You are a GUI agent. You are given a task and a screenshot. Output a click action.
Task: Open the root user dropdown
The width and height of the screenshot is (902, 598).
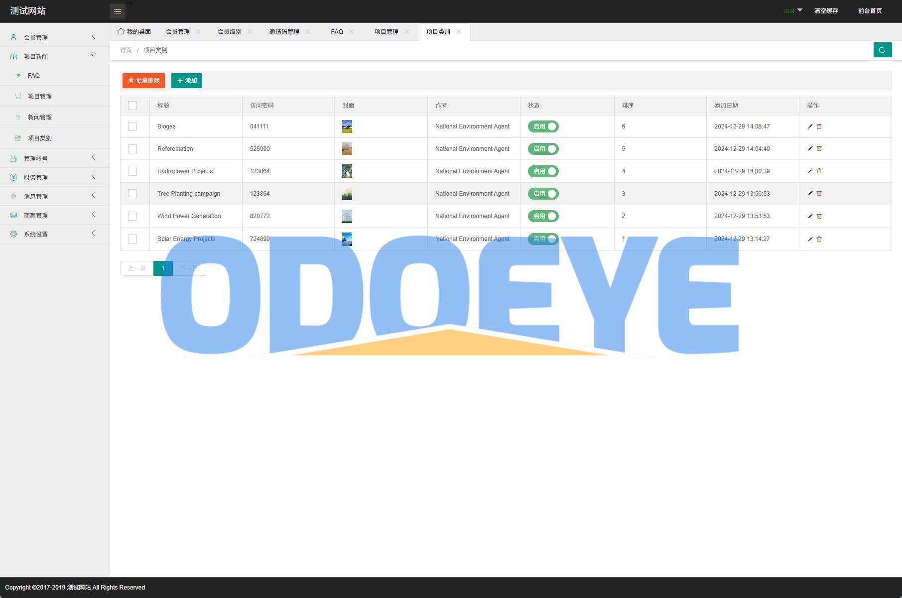(793, 10)
